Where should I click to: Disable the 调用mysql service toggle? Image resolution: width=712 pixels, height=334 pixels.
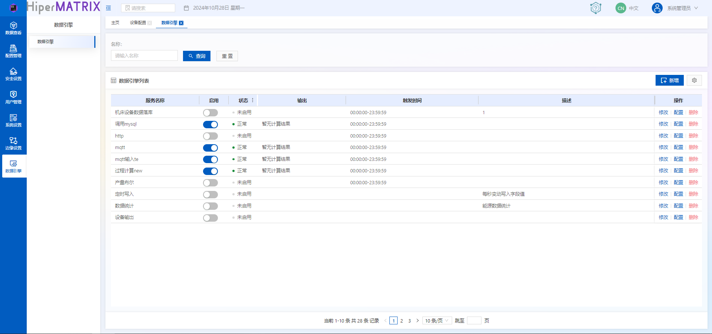(210, 124)
